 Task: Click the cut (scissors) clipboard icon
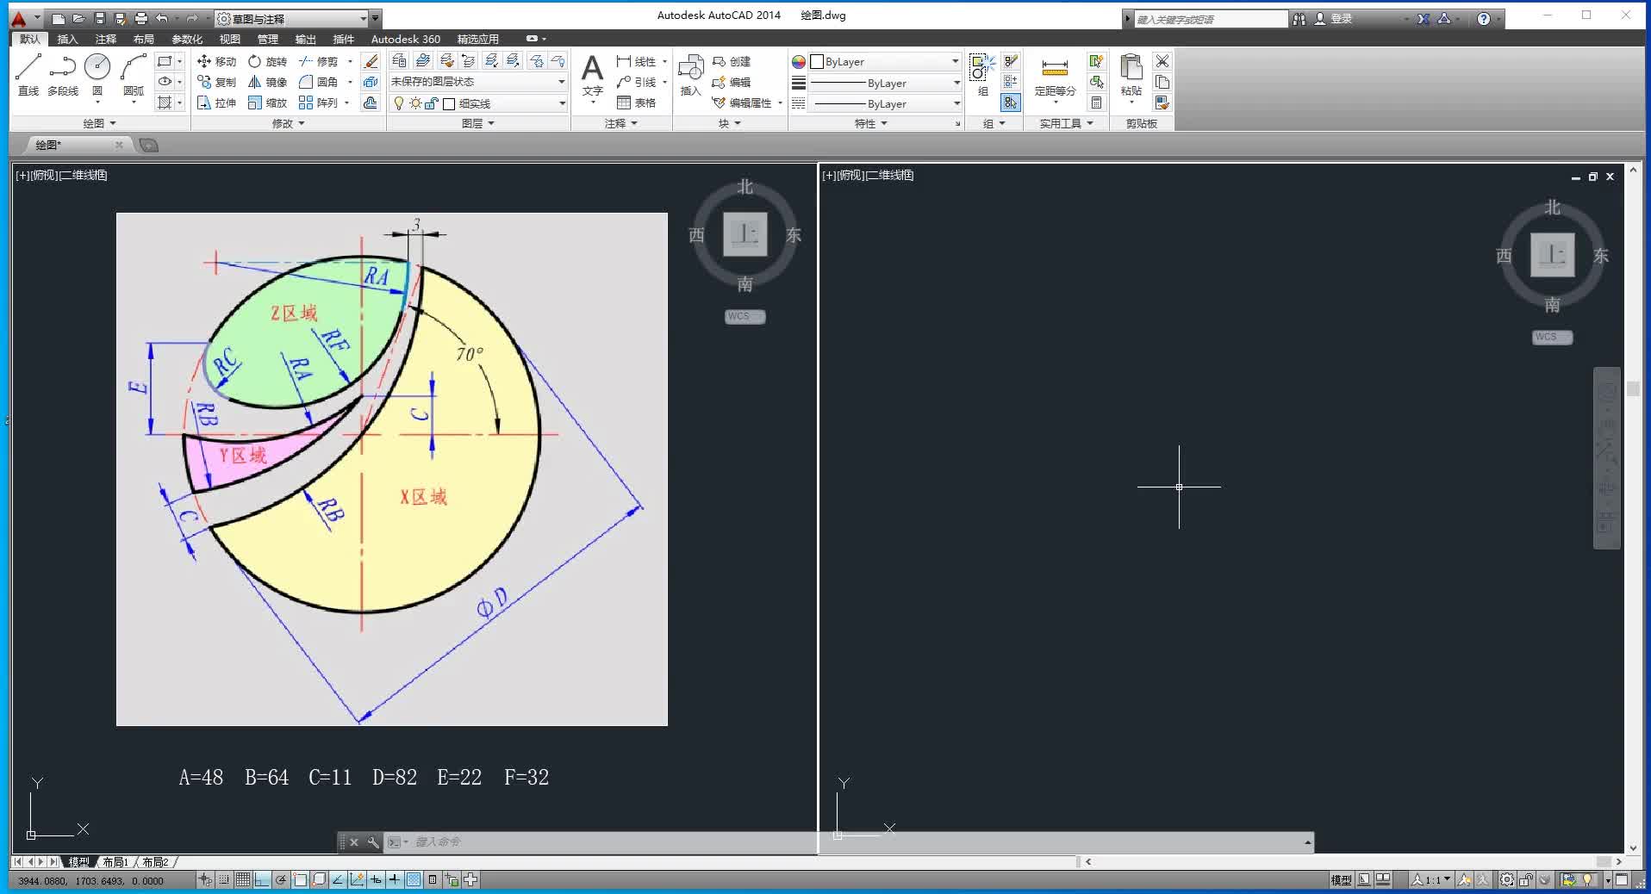(1162, 61)
